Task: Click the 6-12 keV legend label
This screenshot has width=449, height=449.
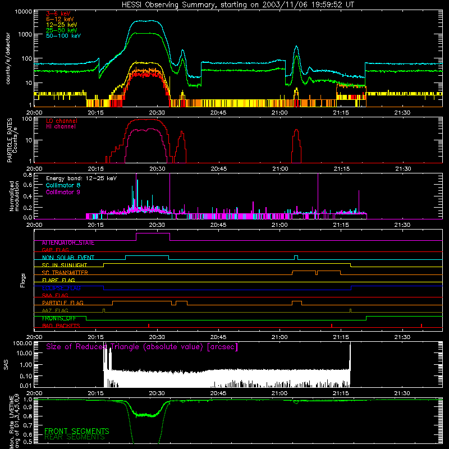Action: click(60, 19)
